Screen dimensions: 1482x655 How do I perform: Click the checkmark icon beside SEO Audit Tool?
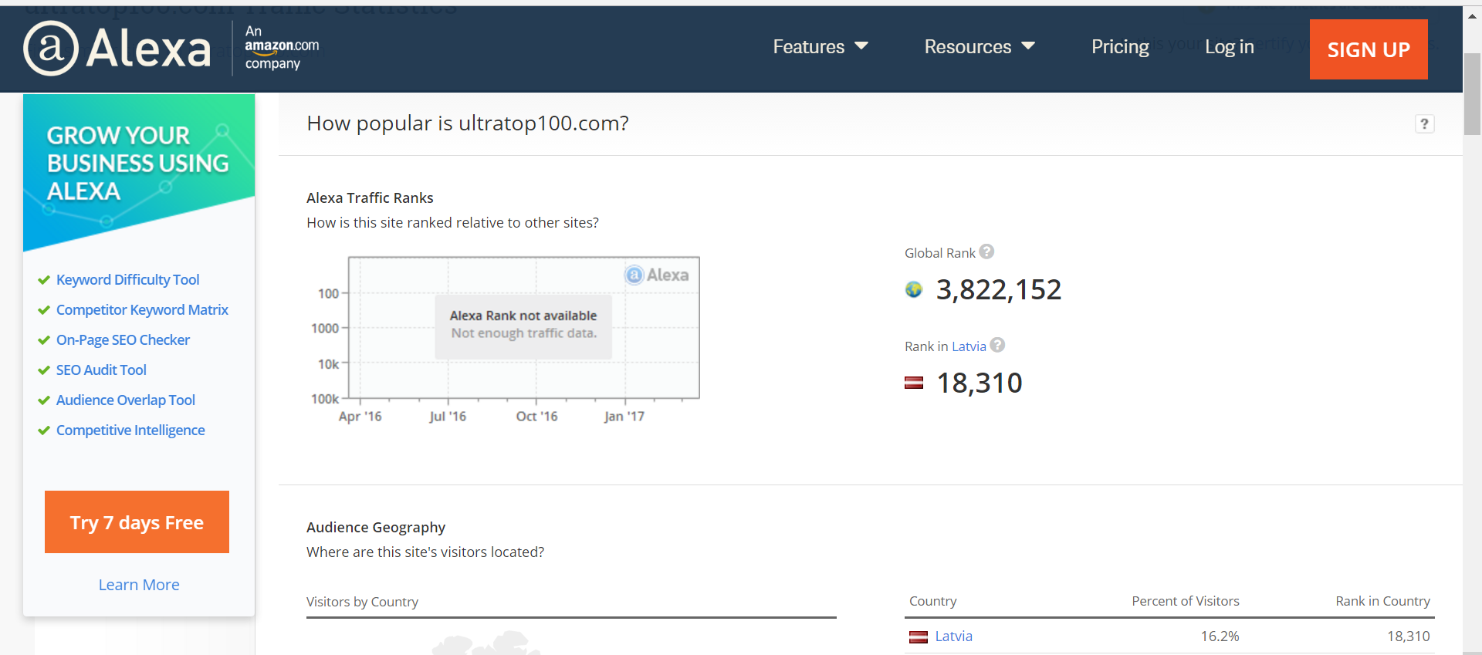coord(44,370)
